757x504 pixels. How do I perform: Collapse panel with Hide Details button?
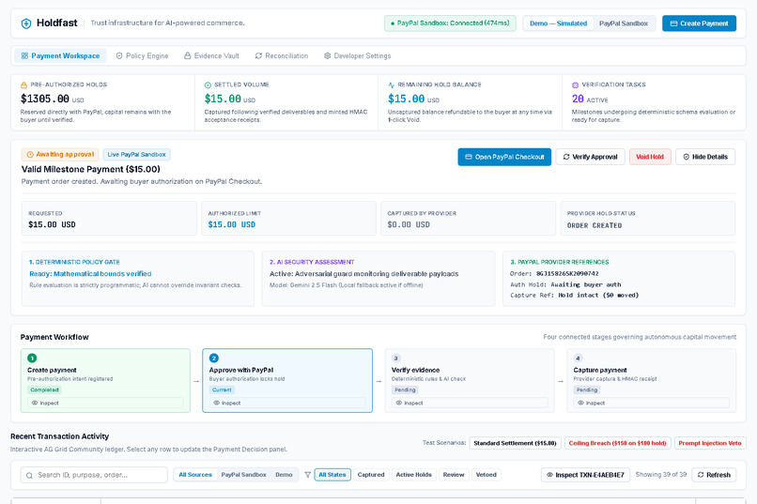point(704,157)
